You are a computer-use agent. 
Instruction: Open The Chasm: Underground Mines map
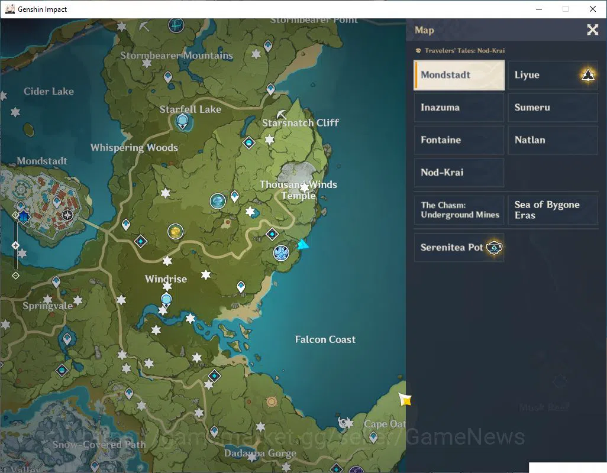459,210
